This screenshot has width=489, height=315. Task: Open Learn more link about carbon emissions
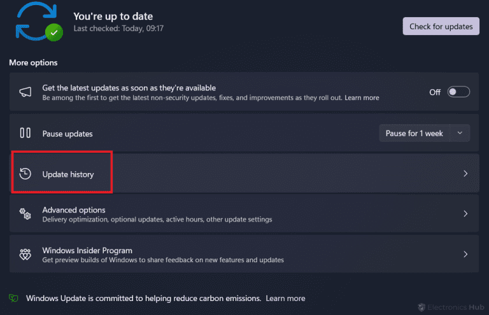click(285, 298)
